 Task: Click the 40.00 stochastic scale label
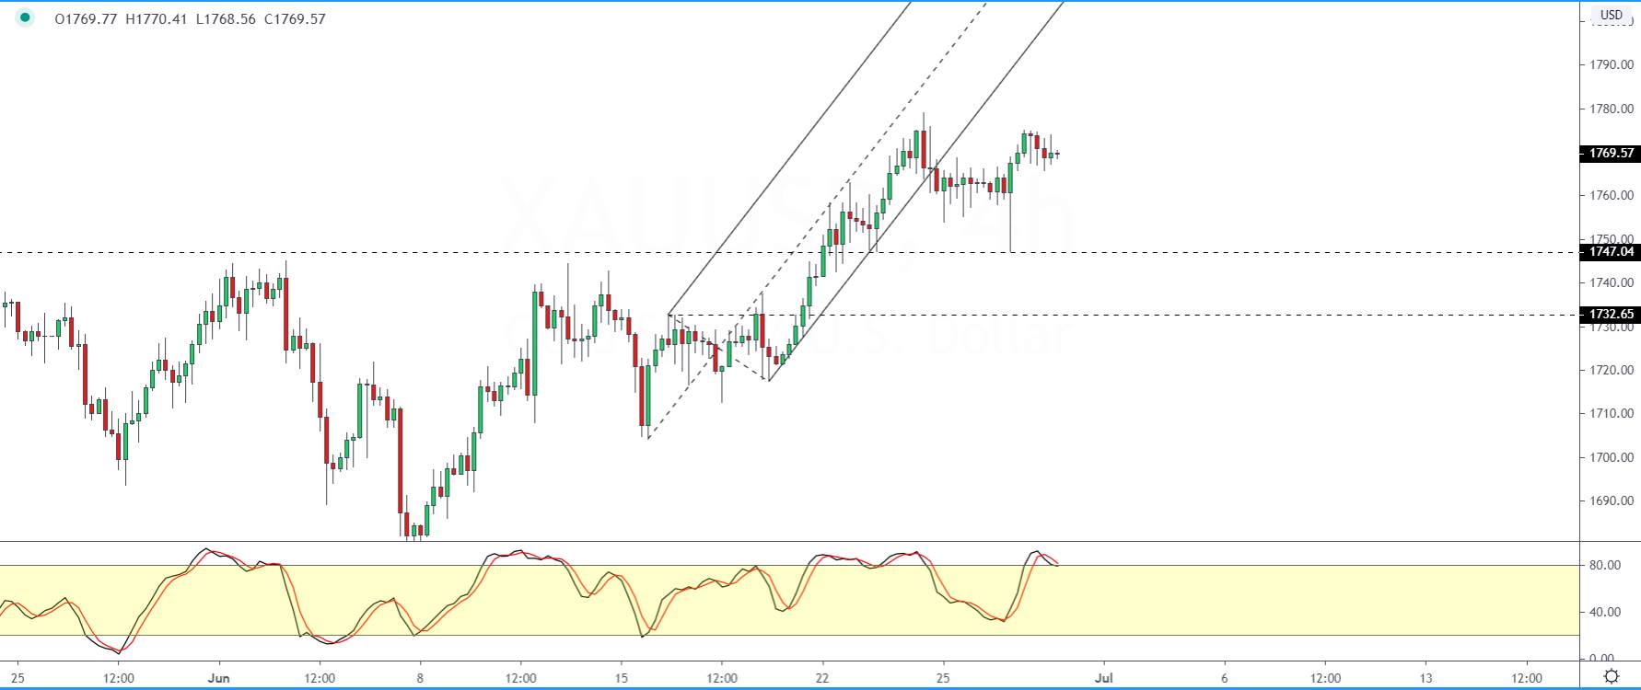pos(1605,612)
